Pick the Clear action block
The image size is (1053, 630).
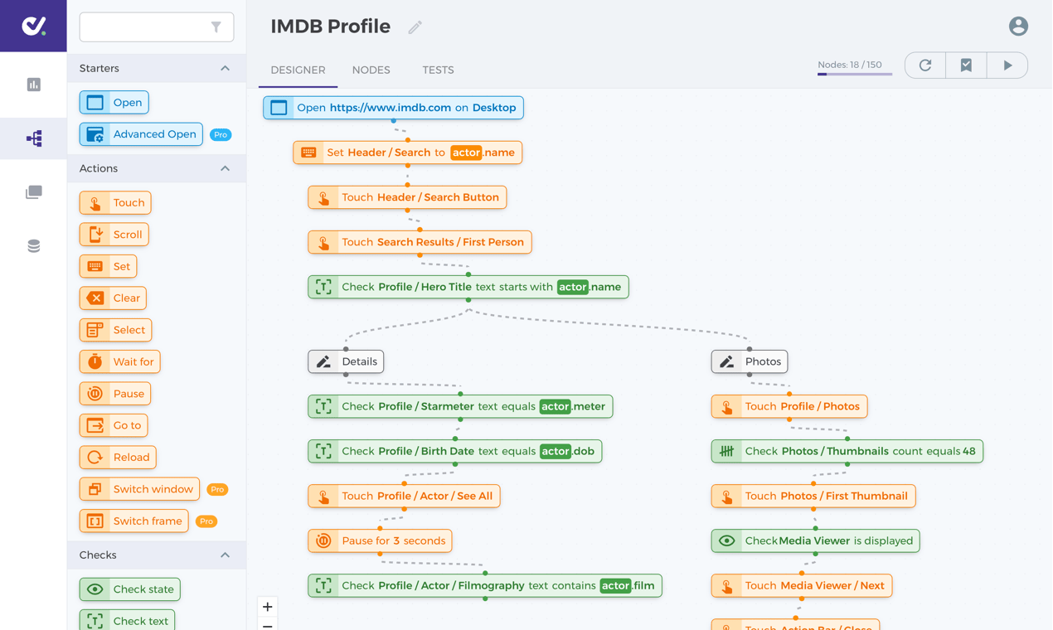click(113, 298)
